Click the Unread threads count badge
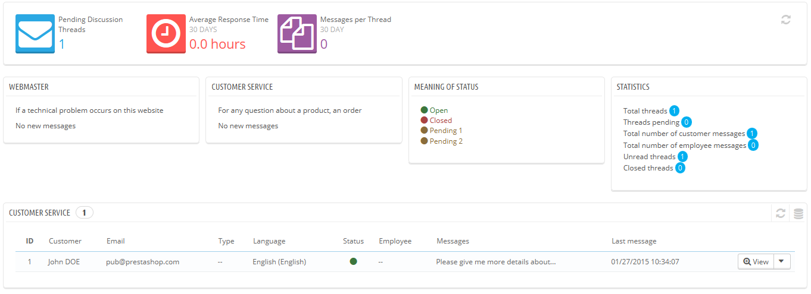 [x=682, y=156]
